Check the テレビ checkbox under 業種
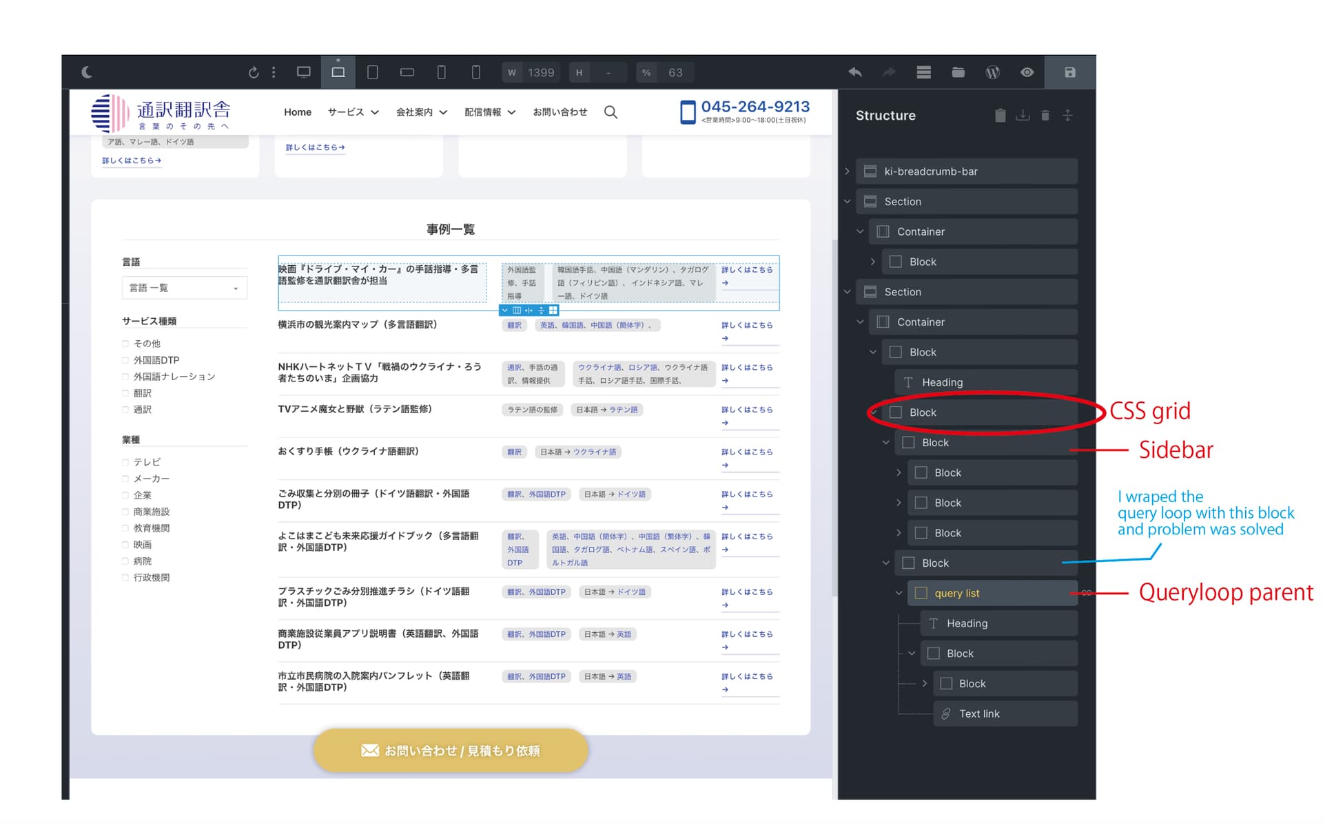1323x825 pixels. 125,461
